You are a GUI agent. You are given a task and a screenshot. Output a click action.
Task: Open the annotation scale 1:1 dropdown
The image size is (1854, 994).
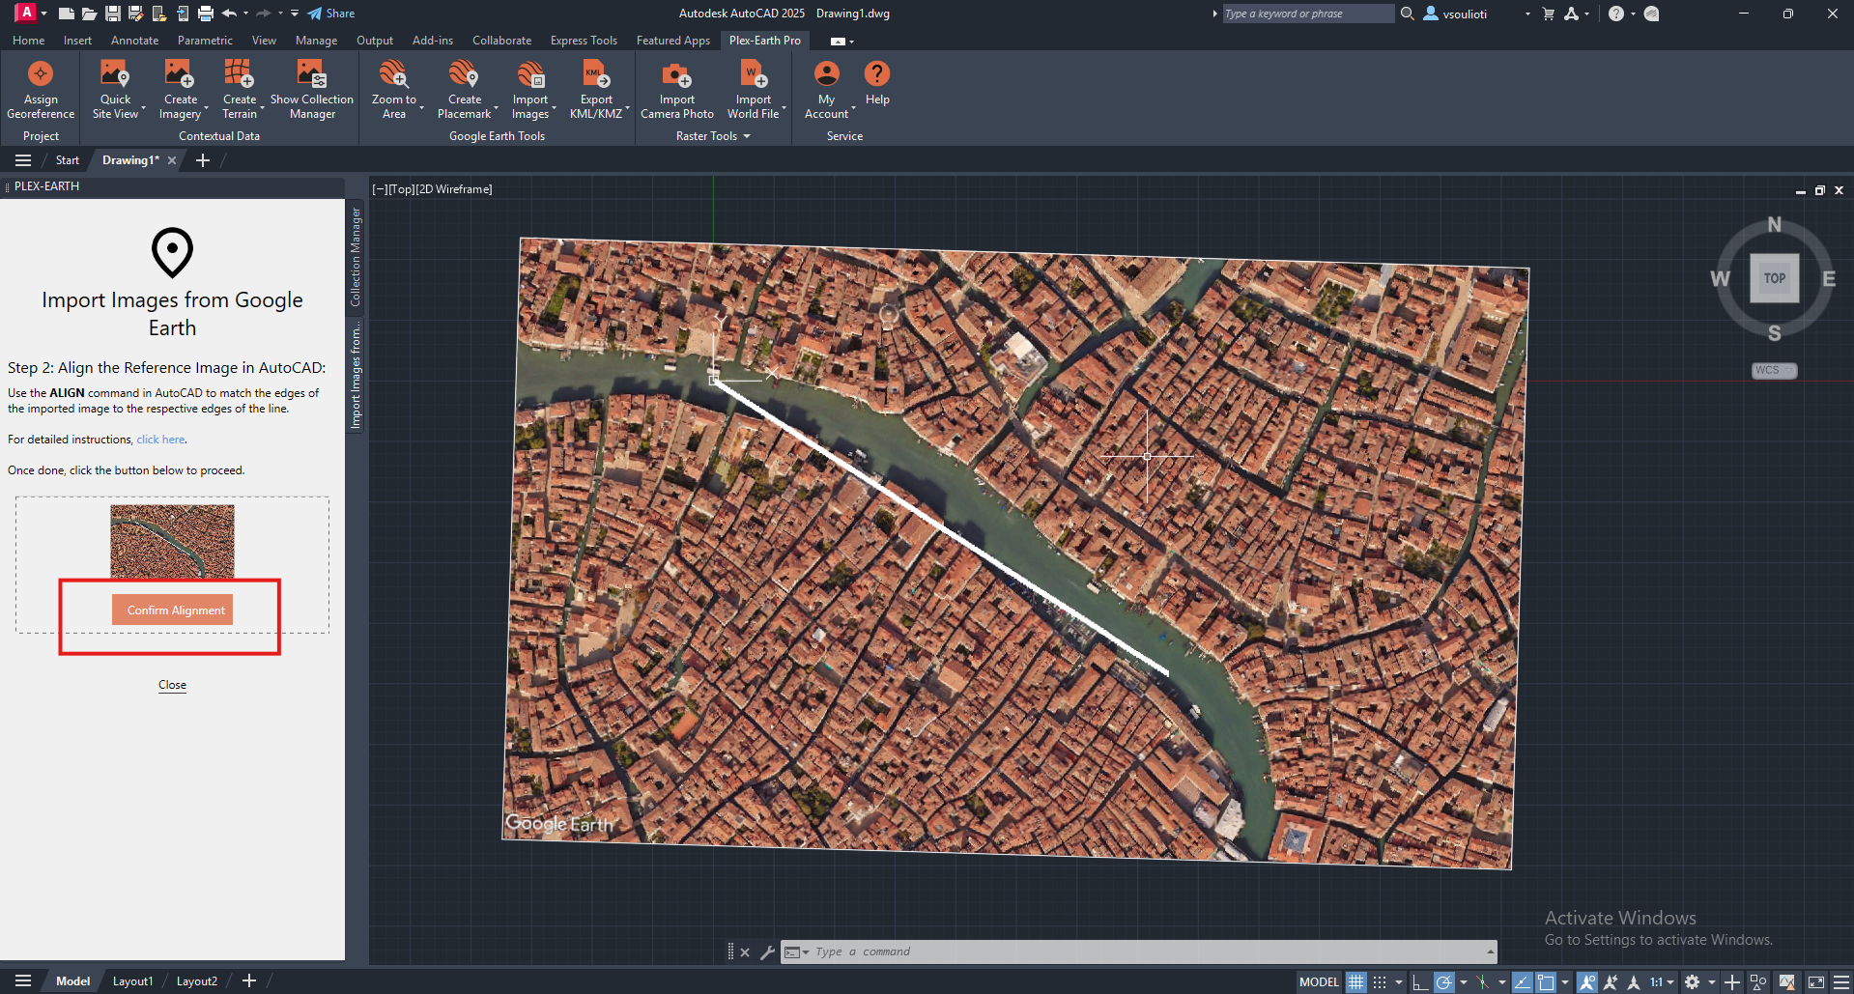click(1662, 981)
